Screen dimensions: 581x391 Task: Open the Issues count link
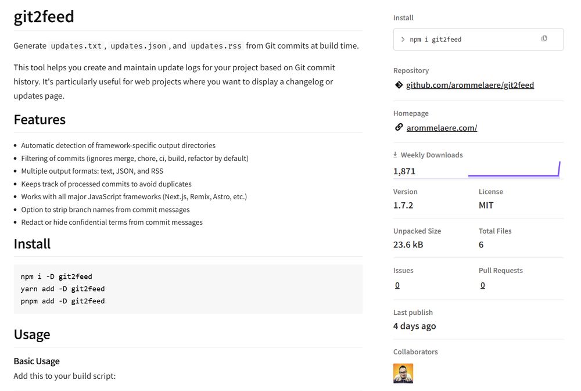click(397, 285)
